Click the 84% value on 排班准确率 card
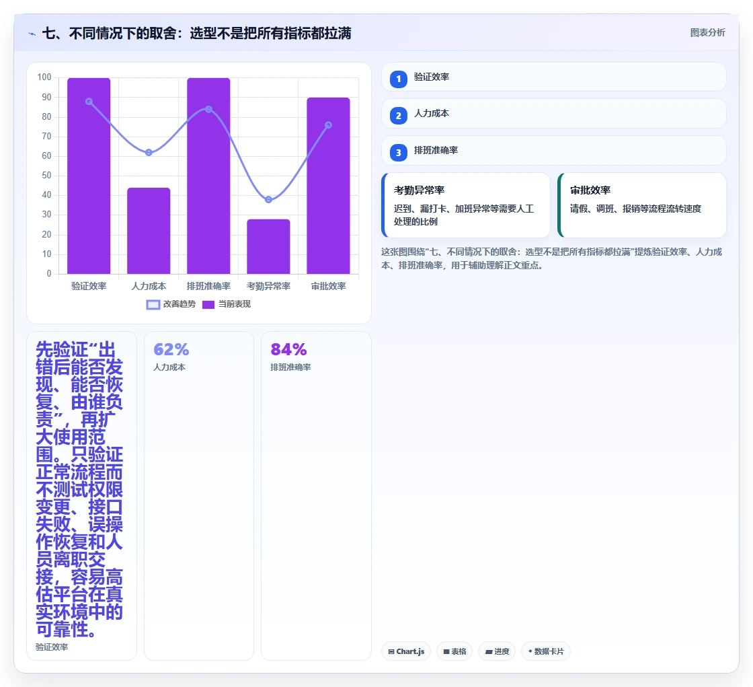 288,349
